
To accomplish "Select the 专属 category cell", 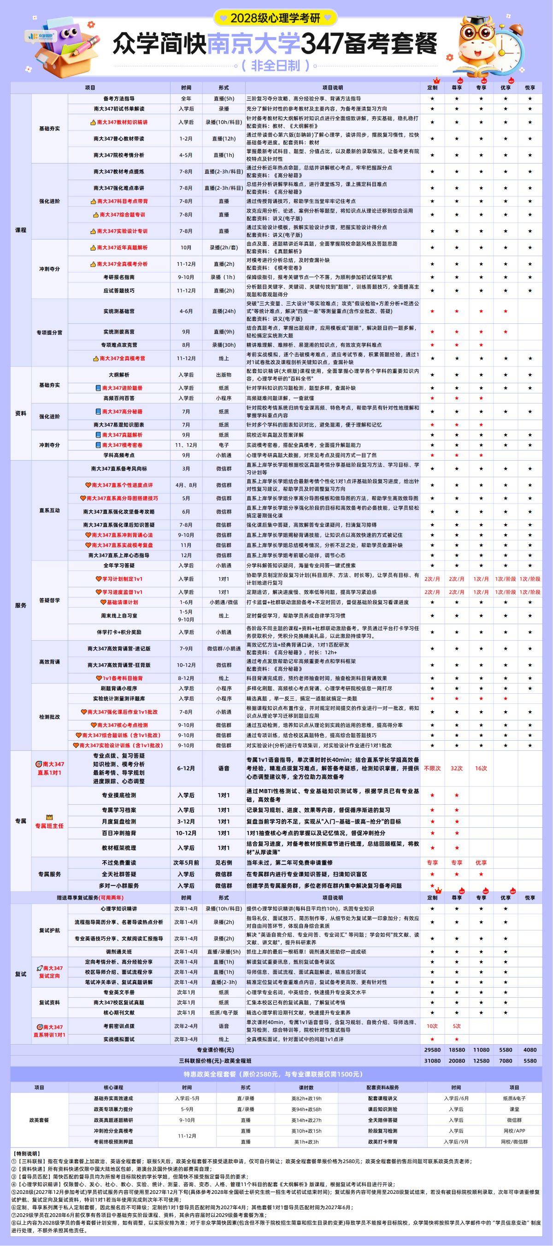I will click(21, 821).
